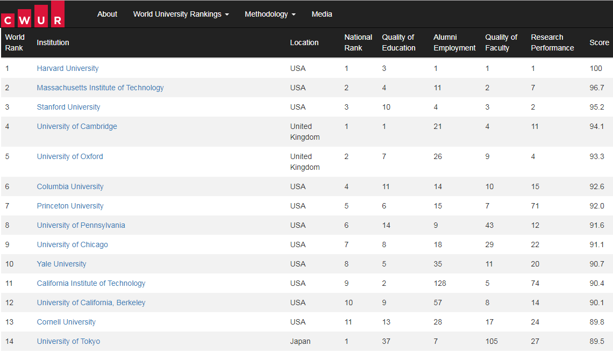Visit California Institute of Technology page
This screenshot has width=613, height=353.
point(91,283)
